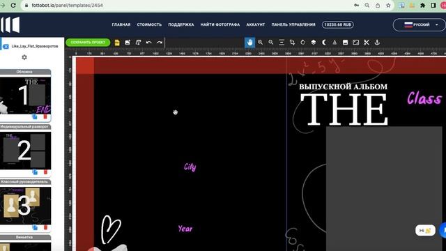The height and width of the screenshot is (251, 446).
Task: Click the green Сохранить проект button
Action: click(88, 43)
